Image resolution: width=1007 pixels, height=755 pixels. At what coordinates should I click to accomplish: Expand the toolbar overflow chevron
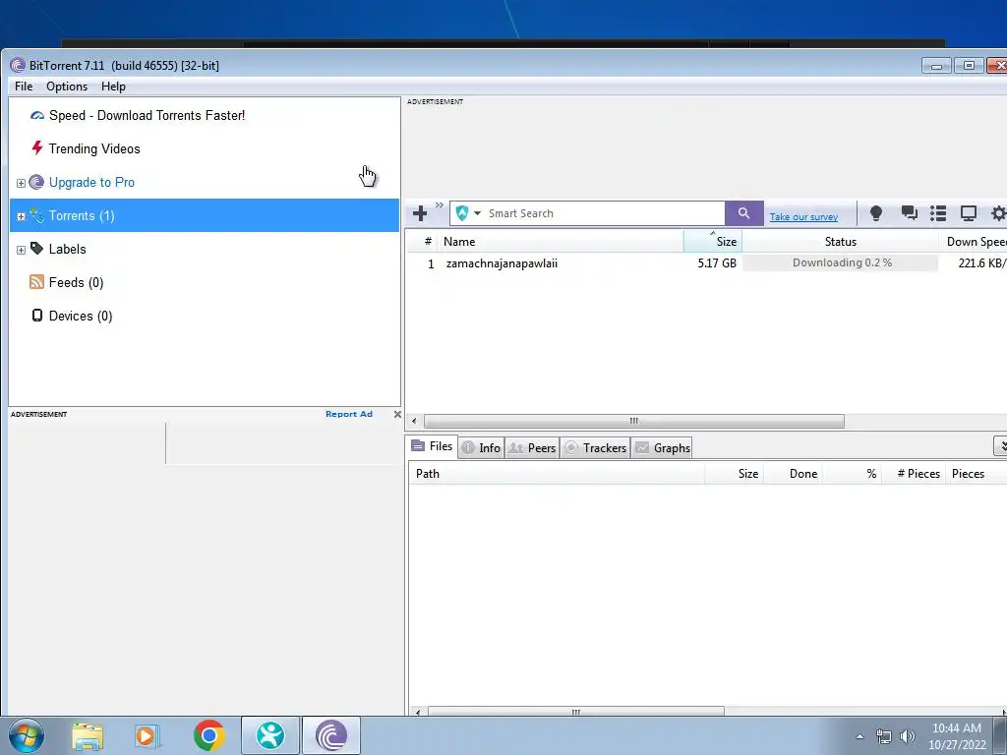coord(440,205)
